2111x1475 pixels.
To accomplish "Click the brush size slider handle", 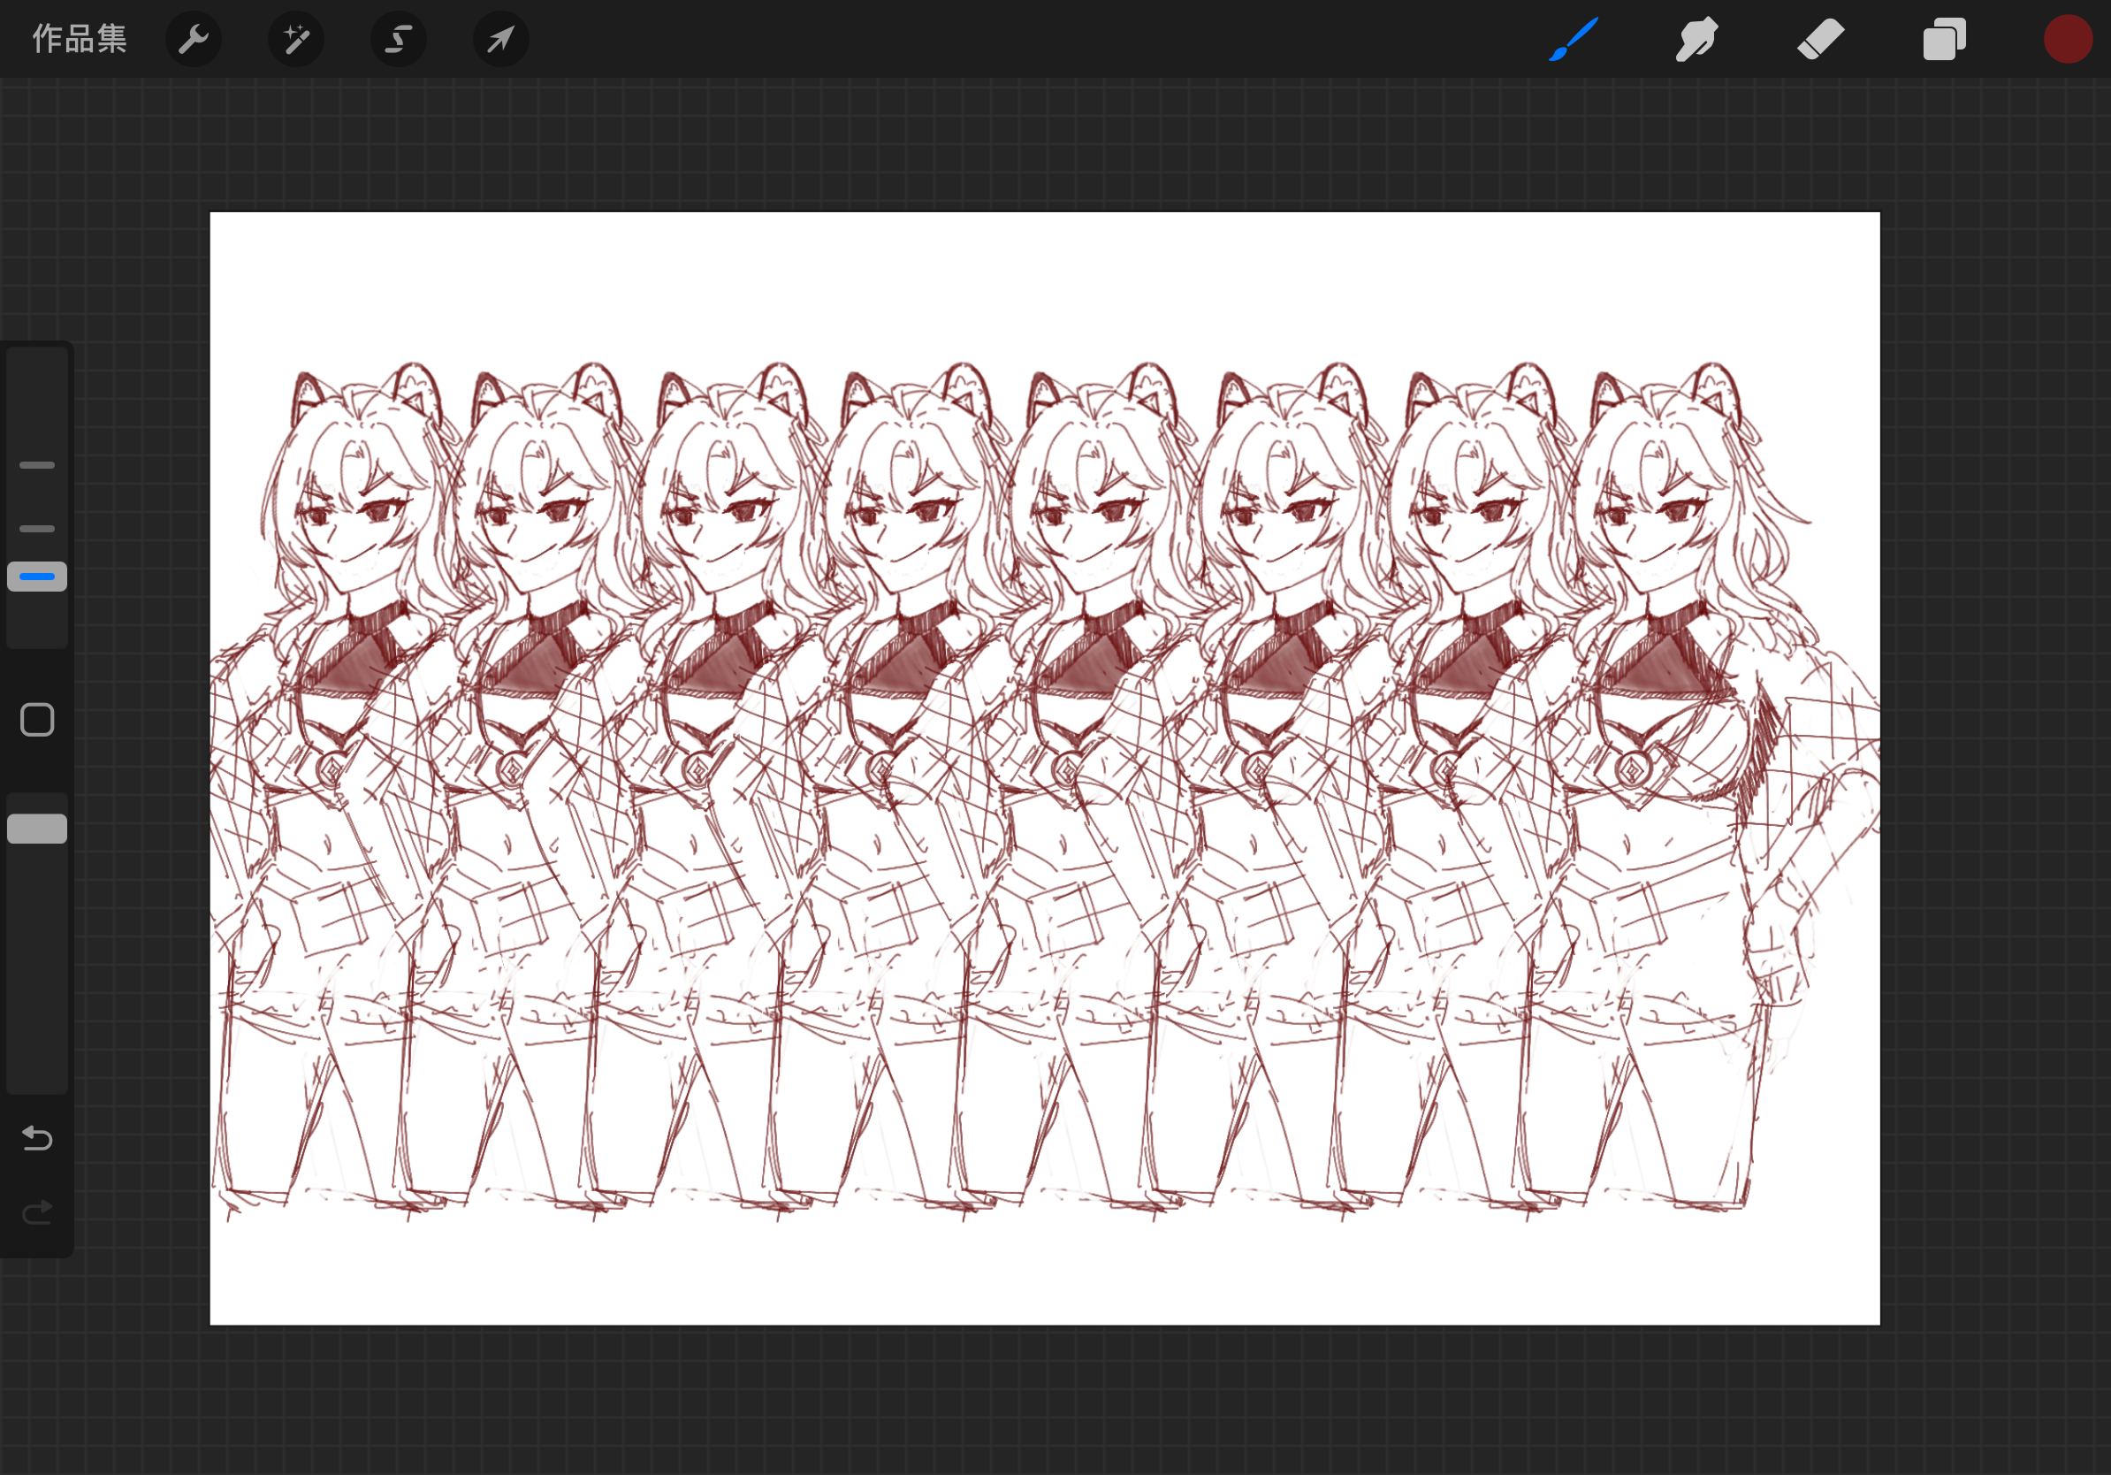I will coord(37,577).
